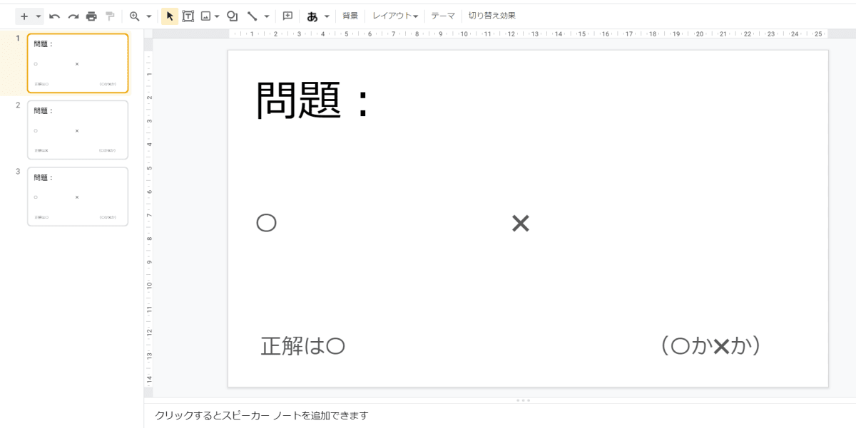Click the 背景 background button
Screen dimensions: 856x428
point(350,16)
